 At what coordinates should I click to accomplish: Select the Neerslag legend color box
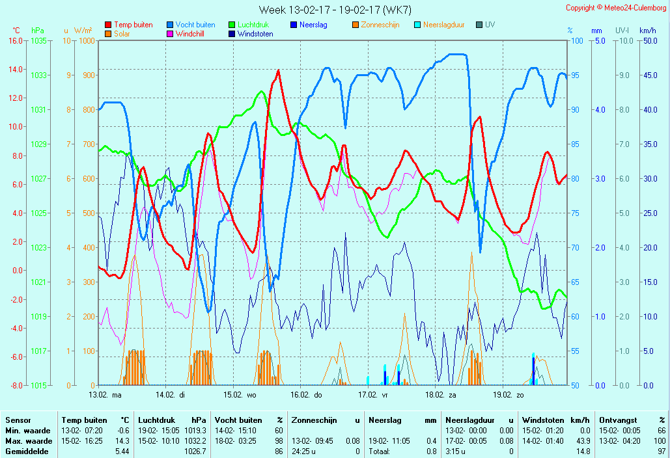(294, 25)
